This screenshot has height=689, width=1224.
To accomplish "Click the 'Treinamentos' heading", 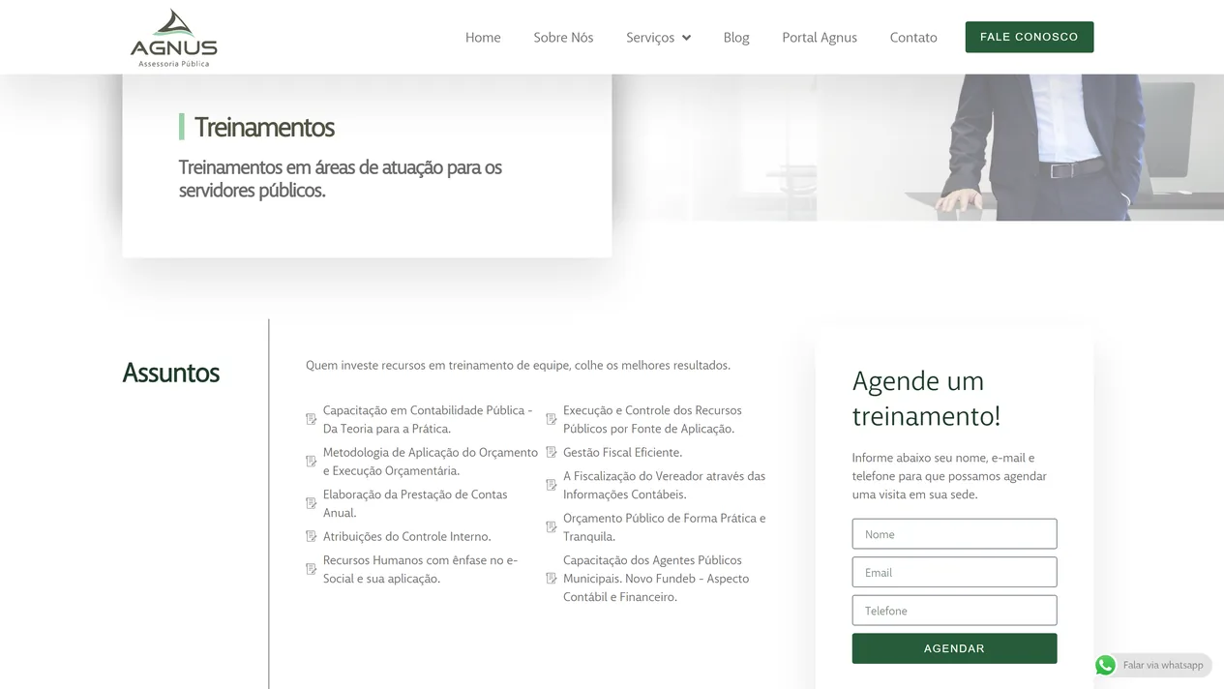I will tap(264, 127).
